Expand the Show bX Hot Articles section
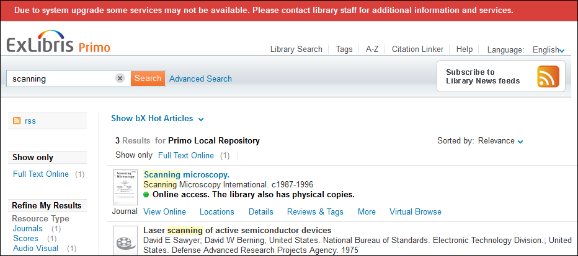 tap(158, 118)
